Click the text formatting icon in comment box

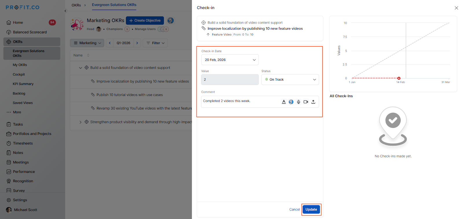(284, 102)
